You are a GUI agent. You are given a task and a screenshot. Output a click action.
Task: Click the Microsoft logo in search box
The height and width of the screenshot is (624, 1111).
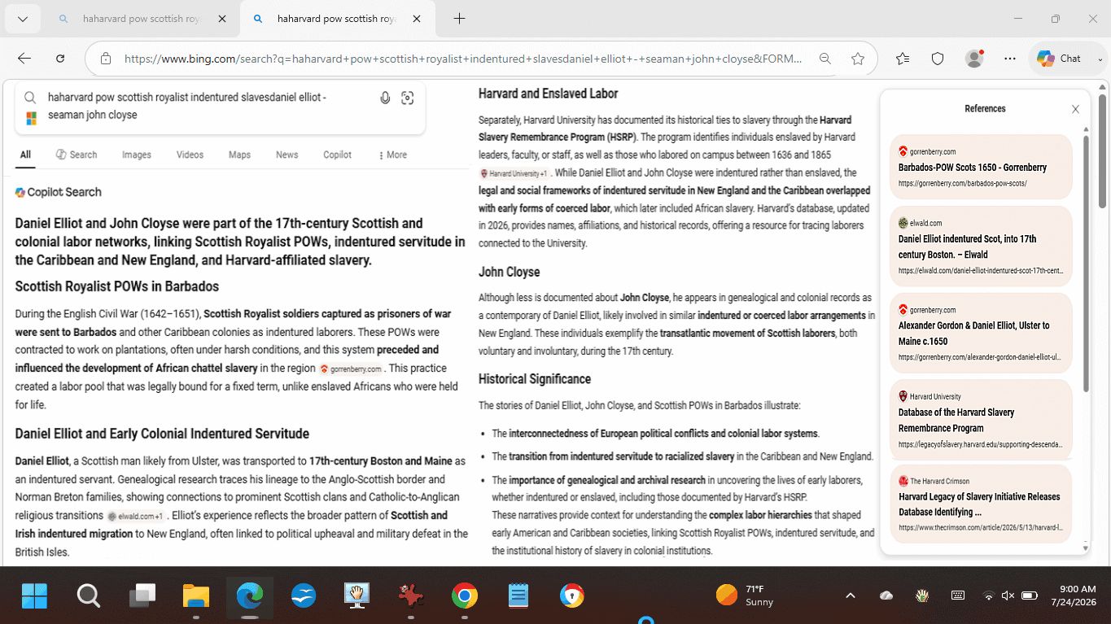pos(32,119)
